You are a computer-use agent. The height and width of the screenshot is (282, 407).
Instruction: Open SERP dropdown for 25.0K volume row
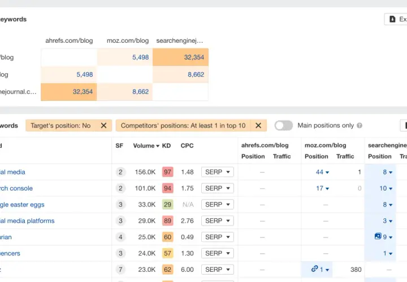pos(218,237)
